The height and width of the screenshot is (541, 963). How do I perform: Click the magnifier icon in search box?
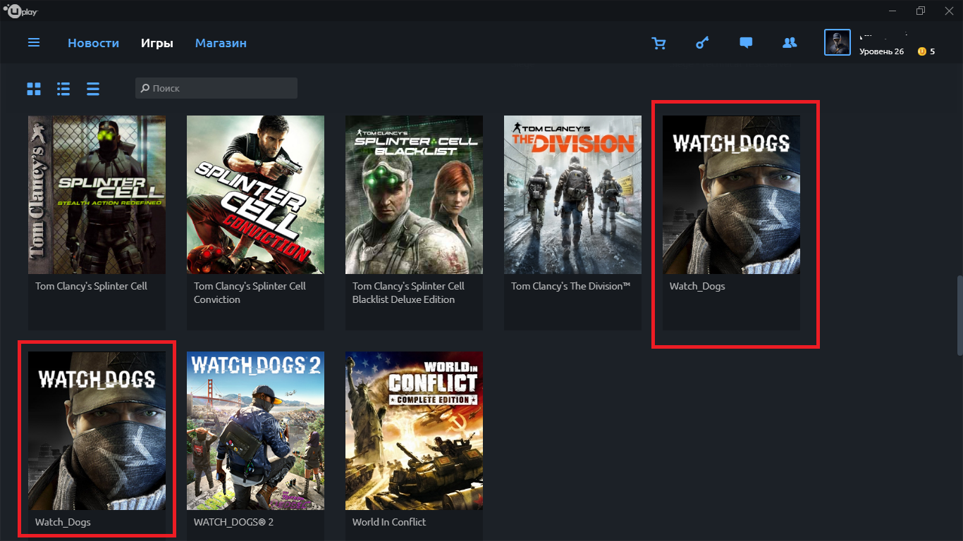click(x=145, y=88)
